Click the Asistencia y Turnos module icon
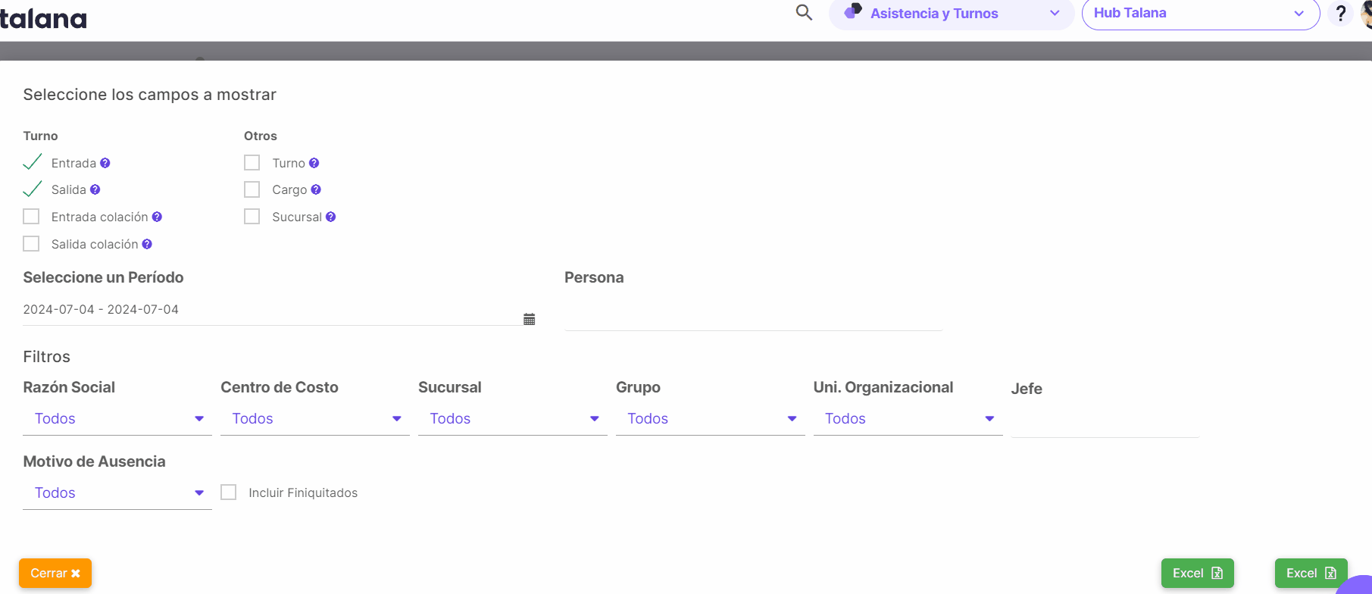The width and height of the screenshot is (1372, 594). pos(853,11)
